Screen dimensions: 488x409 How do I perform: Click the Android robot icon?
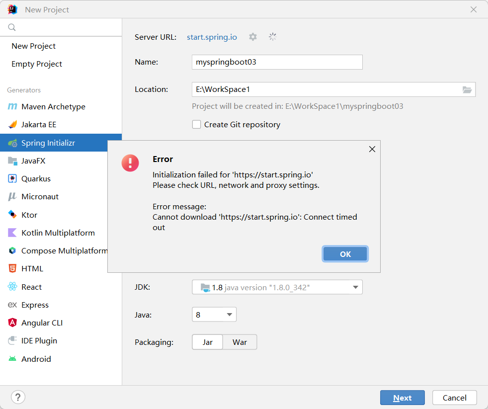tap(12, 359)
